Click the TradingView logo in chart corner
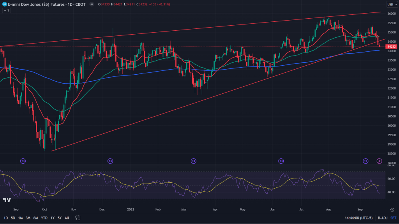 [x=7, y=200]
